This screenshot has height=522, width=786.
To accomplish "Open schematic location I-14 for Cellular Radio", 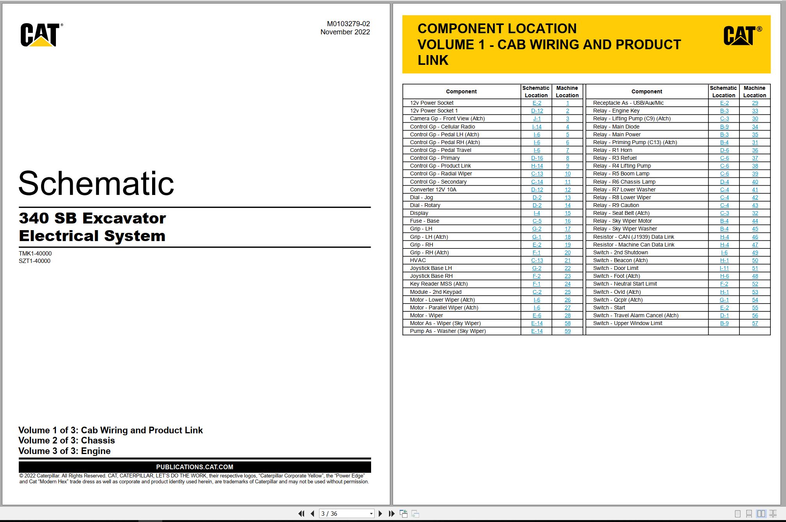I will point(537,127).
